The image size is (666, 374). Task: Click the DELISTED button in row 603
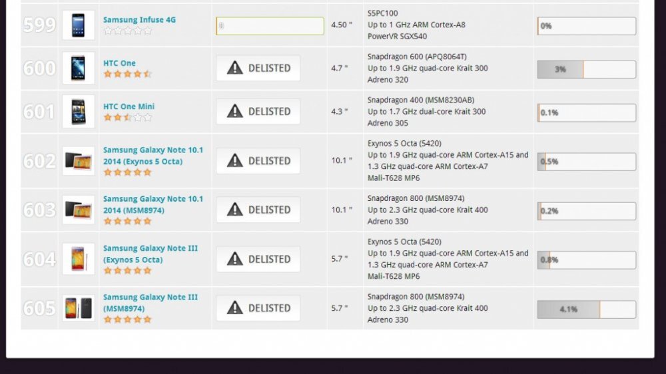click(258, 210)
